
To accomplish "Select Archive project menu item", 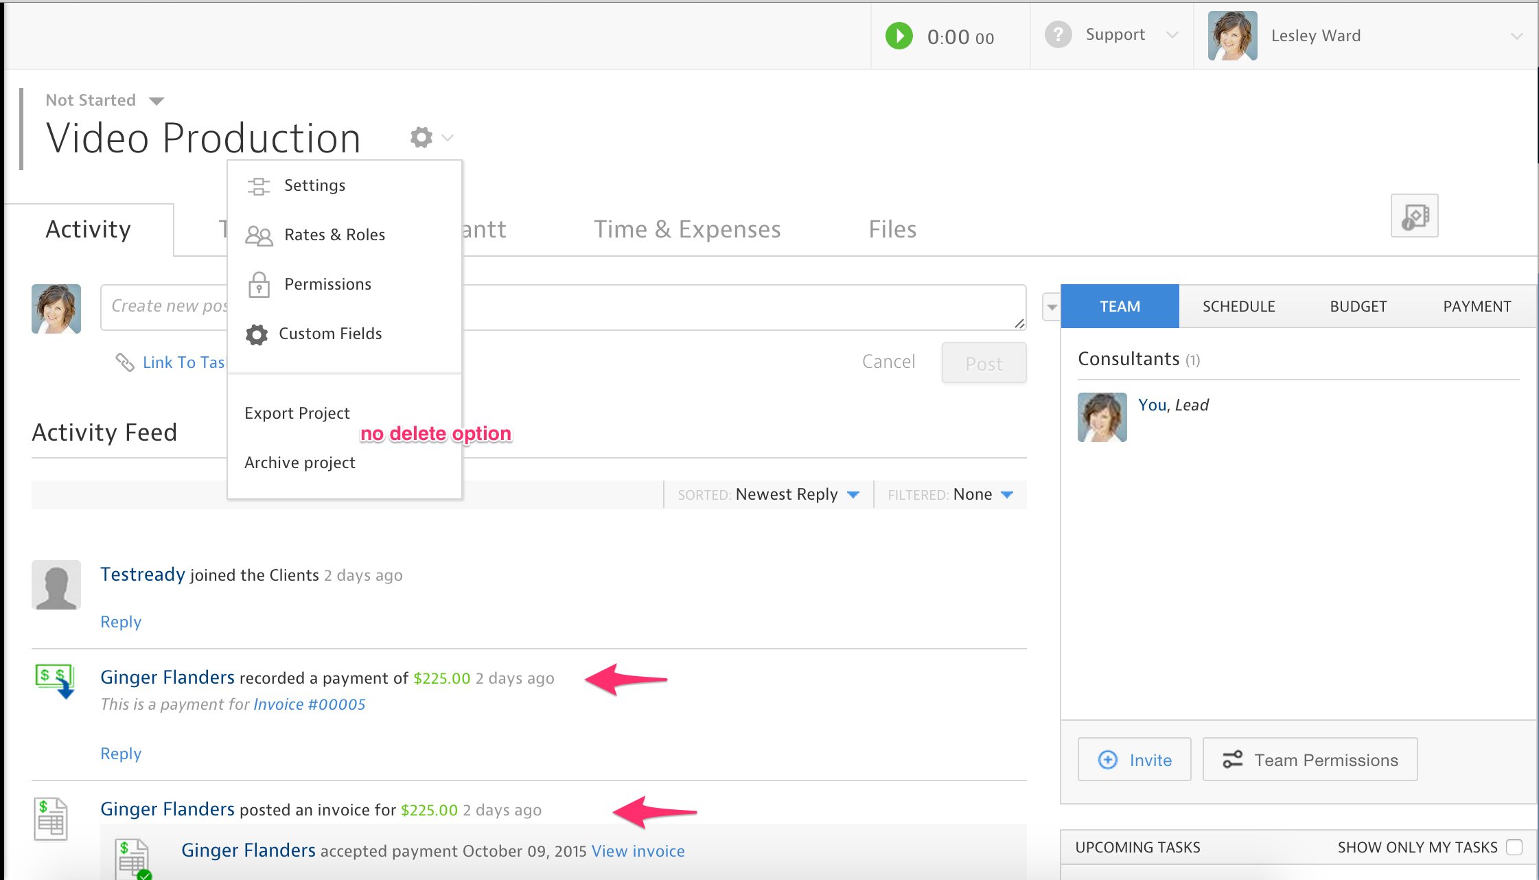I will tap(300, 463).
